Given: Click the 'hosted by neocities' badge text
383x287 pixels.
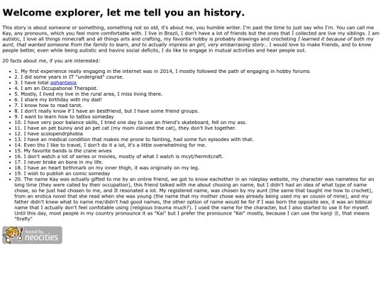Looking at the screenshot, I should [42, 235].
